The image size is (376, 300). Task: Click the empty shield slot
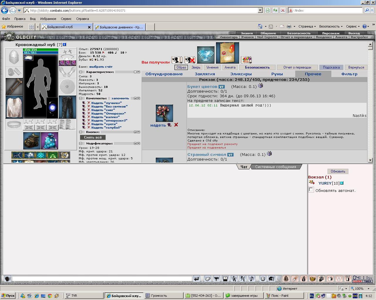tap(67, 86)
